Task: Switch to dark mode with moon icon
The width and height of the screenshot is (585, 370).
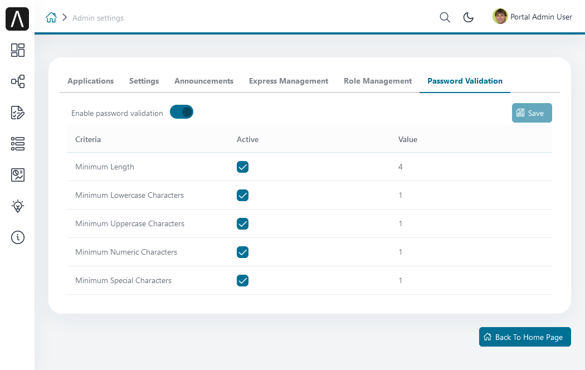Action: tap(469, 17)
